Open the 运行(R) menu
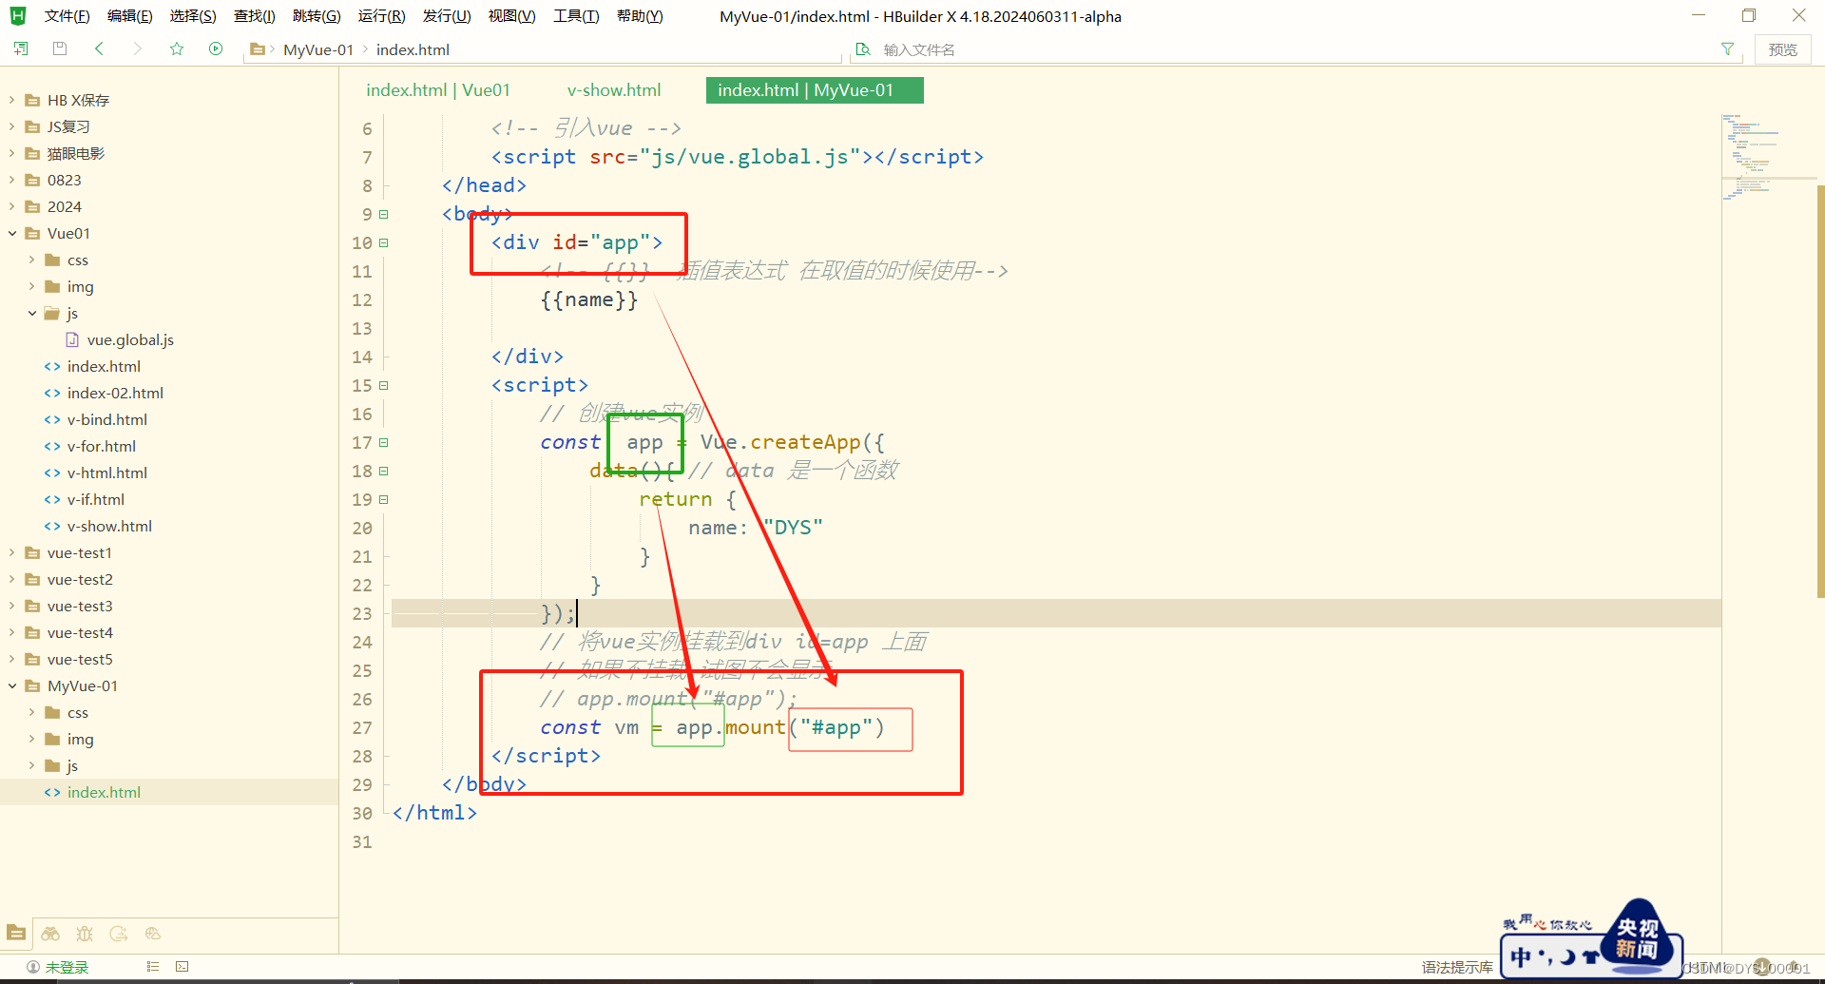 click(x=381, y=16)
